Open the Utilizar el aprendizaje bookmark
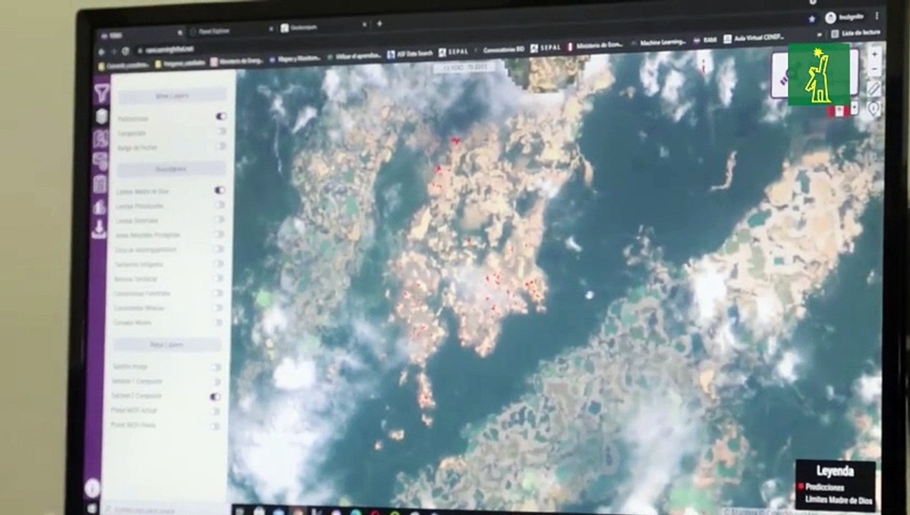The image size is (910, 515). (355, 56)
